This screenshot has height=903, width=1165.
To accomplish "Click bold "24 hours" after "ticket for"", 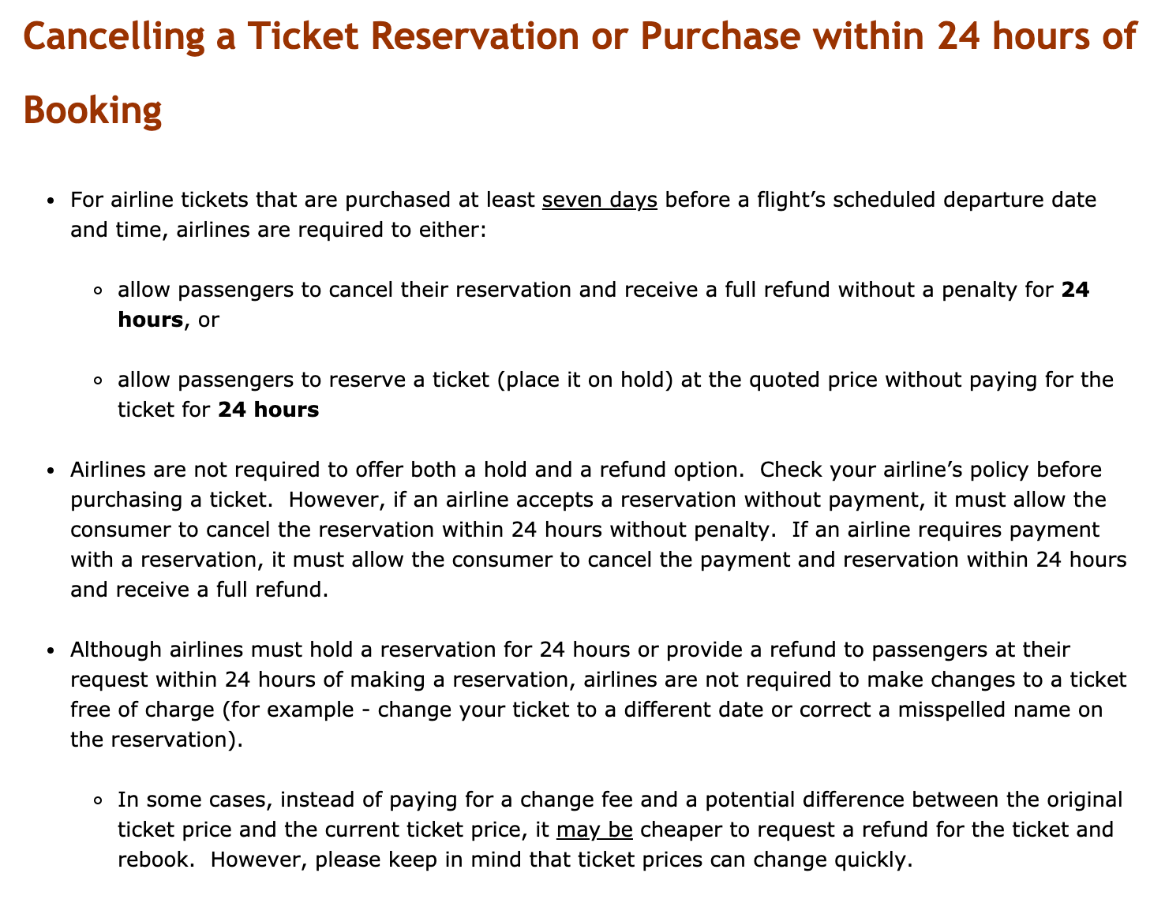I will pos(268,410).
